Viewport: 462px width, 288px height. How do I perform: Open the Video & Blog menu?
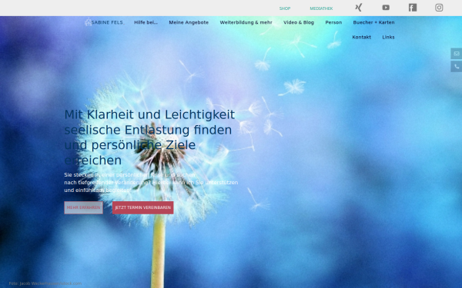(299, 22)
